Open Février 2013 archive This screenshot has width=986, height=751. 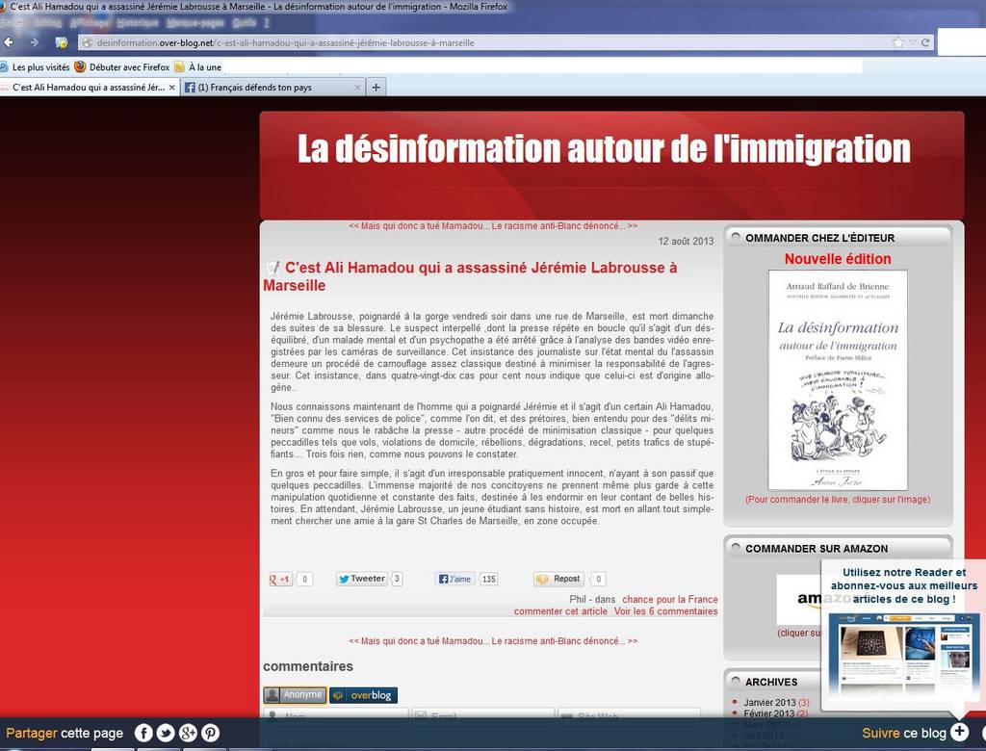point(775,713)
